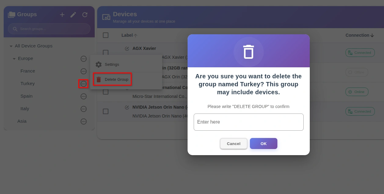384x194 pixels.
Task: Click the add new group plus icon
Action: (x=62, y=14)
